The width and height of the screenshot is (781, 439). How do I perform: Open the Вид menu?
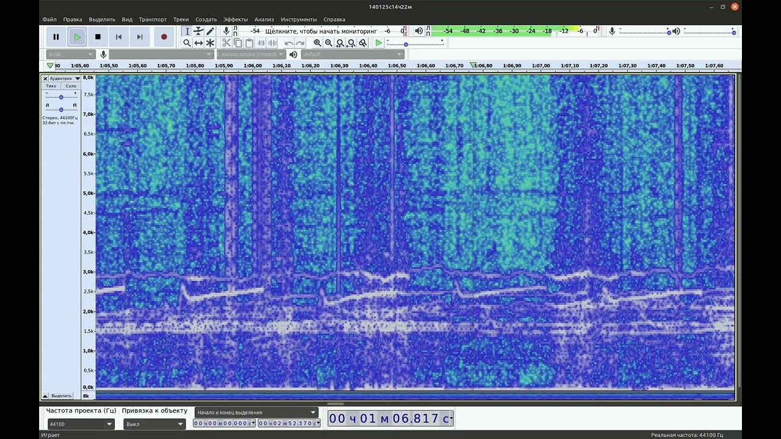tap(127, 20)
